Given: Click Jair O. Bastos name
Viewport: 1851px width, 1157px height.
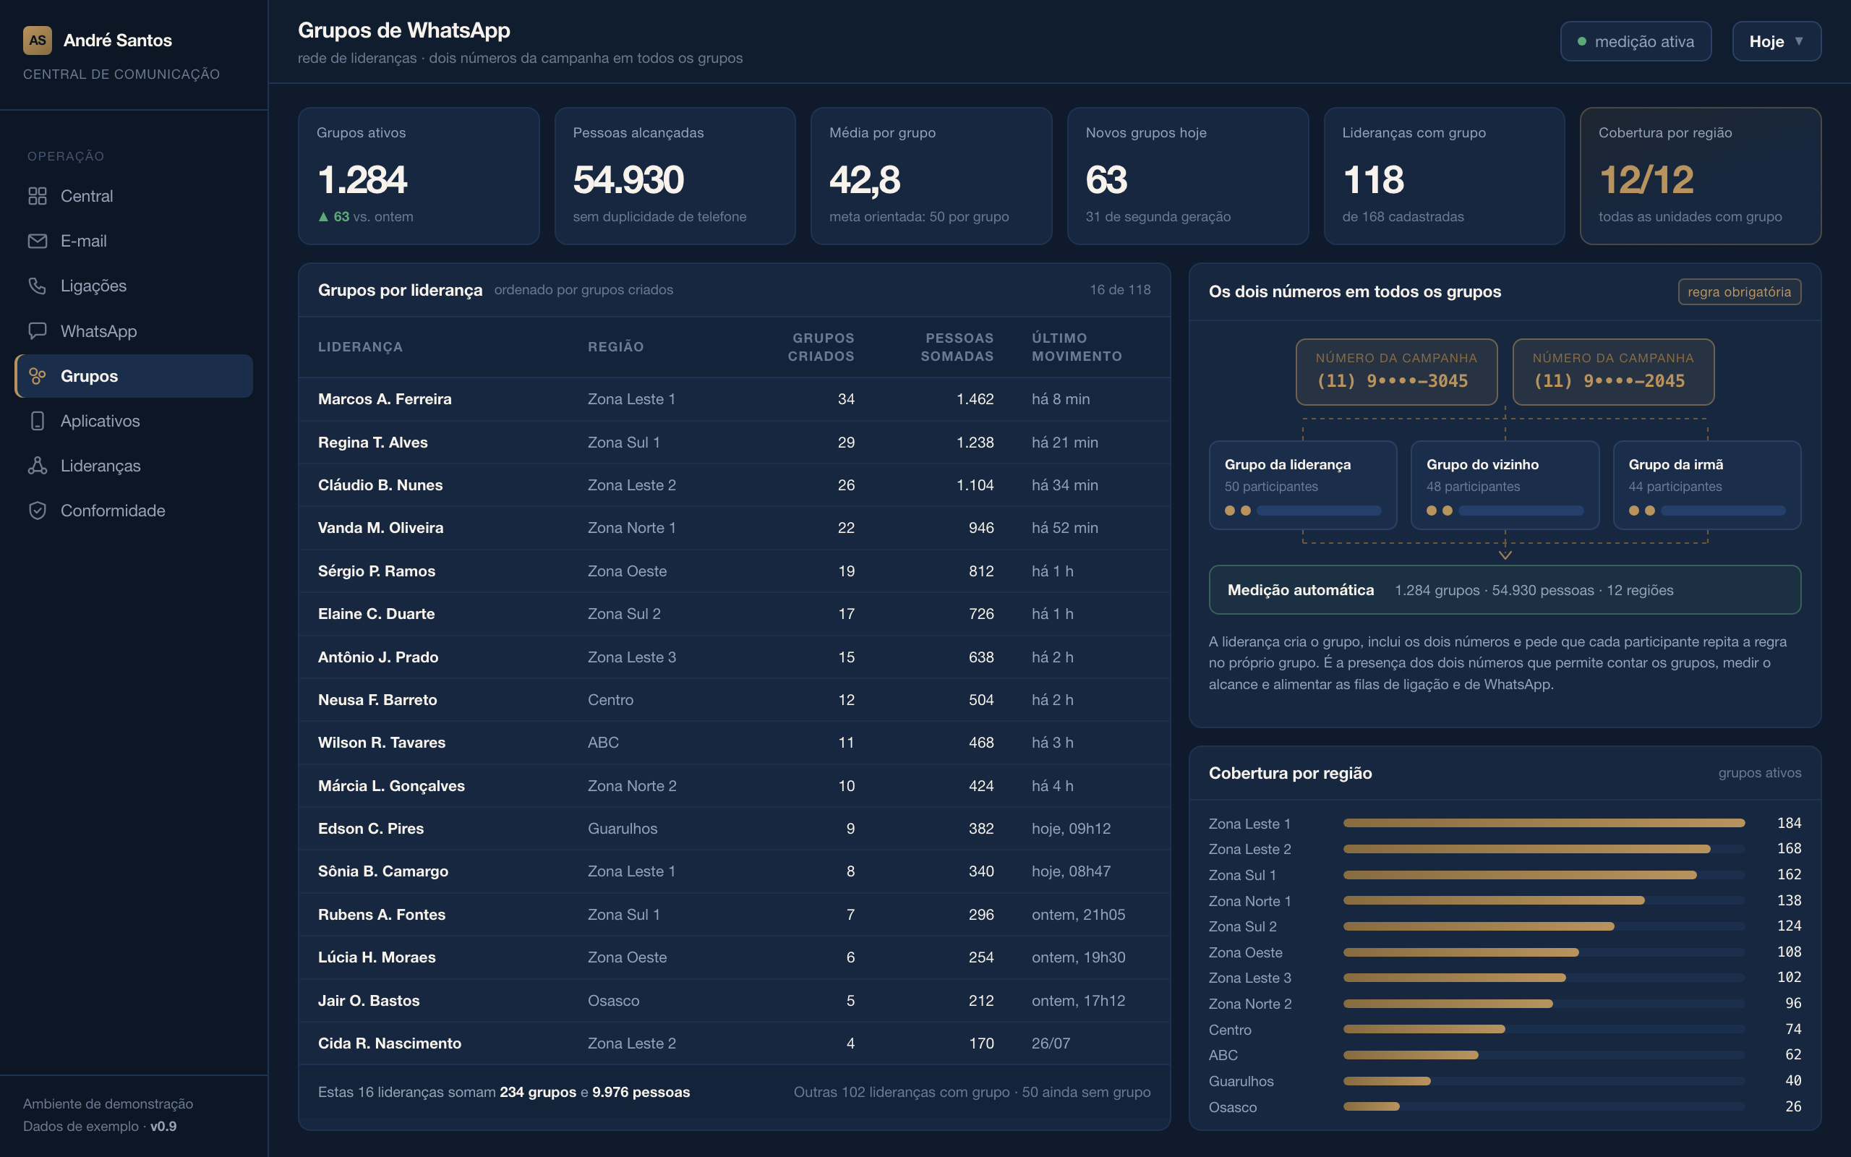Looking at the screenshot, I should pyautogui.click(x=369, y=1000).
